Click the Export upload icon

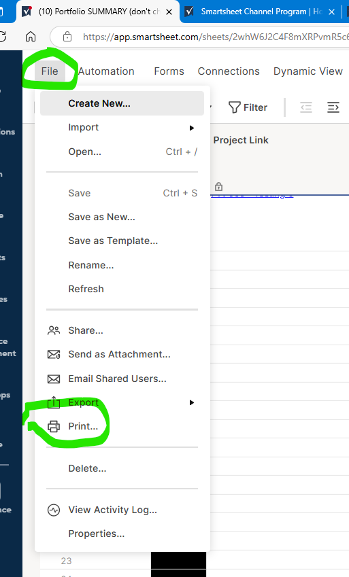[54, 402]
